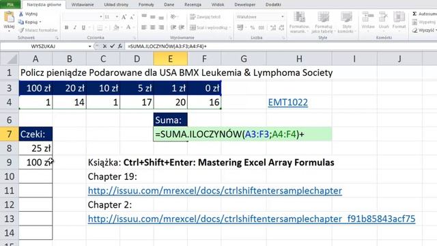The image size is (437, 246).
Task: Expand the Schowek dialog launcher
Action: pos(57,38)
